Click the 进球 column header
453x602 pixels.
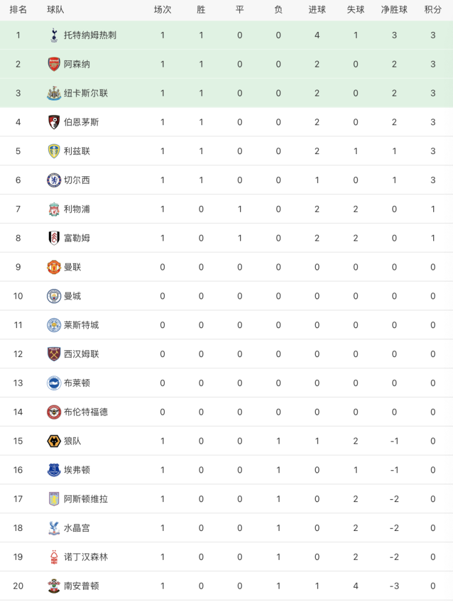pos(317,10)
